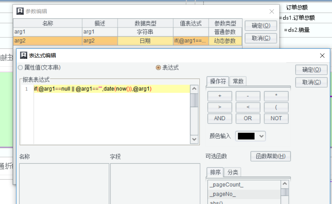Insert the NOT operator
Image resolution: width=332 pixels, height=204 pixels.
(276, 118)
